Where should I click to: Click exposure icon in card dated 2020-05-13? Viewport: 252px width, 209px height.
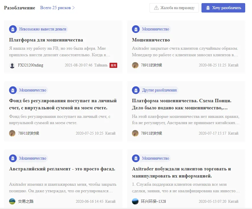[136, 158]
